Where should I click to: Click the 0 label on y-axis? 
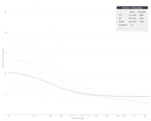point(6,114)
